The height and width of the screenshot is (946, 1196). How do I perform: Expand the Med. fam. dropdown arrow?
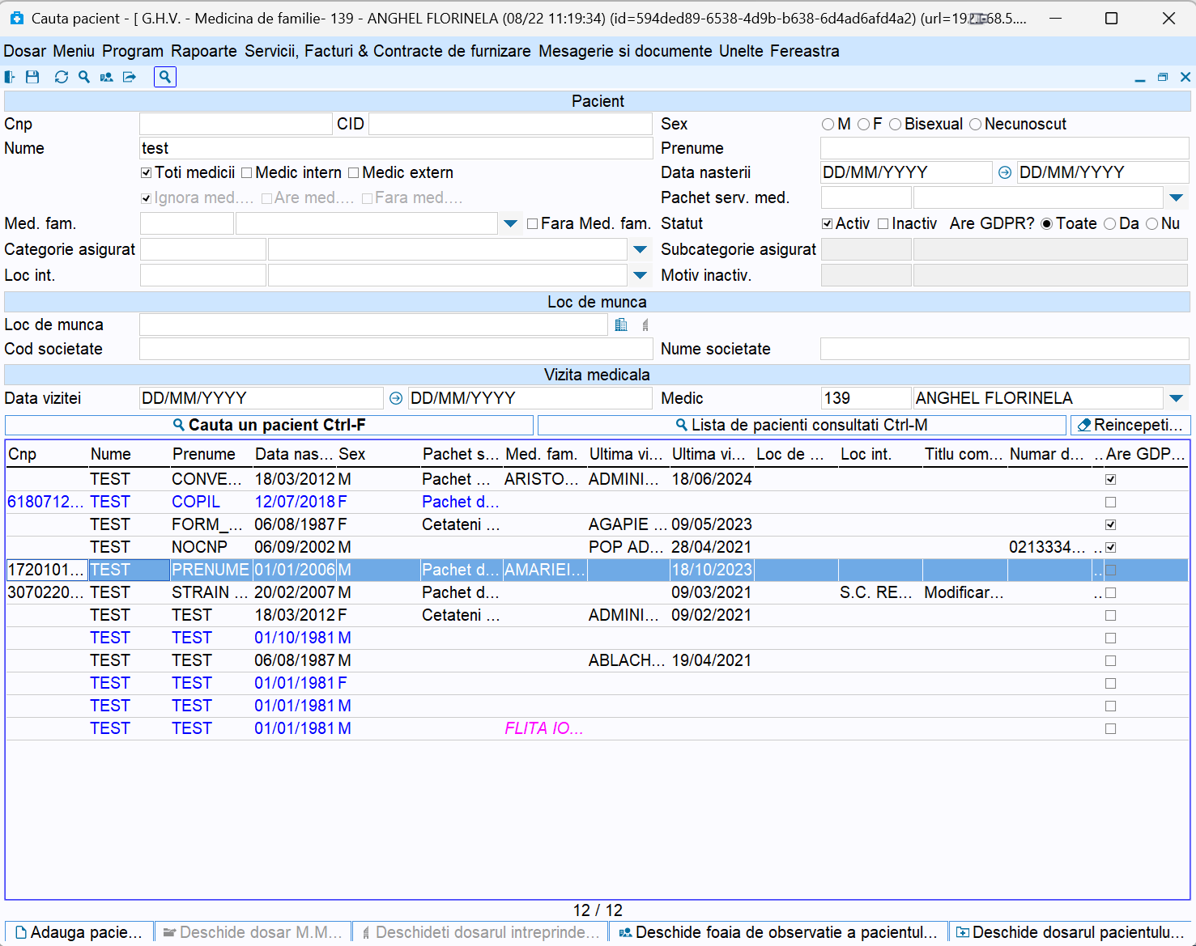click(510, 224)
